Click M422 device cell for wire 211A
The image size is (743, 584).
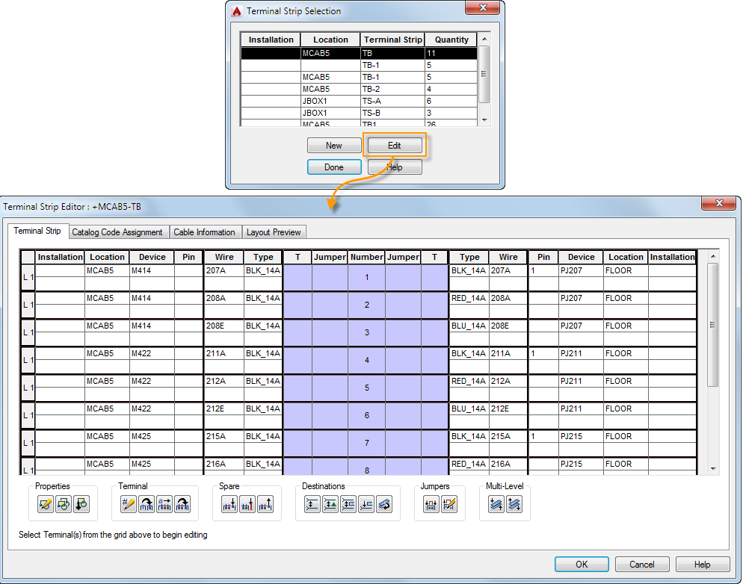coord(152,353)
